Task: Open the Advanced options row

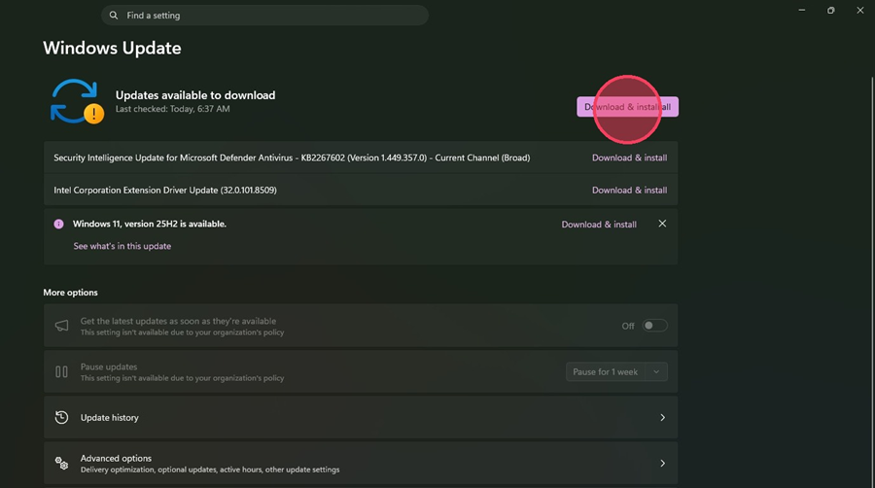Action: coord(361,464)
